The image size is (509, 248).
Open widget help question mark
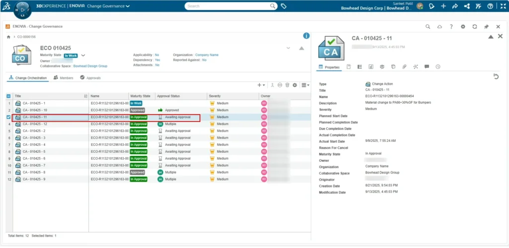pyautogui.click(x=451, y=27)
